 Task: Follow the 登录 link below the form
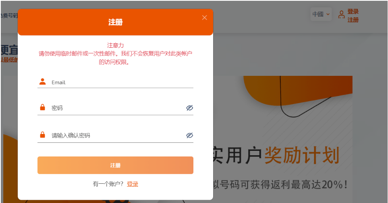click(133, 184)
